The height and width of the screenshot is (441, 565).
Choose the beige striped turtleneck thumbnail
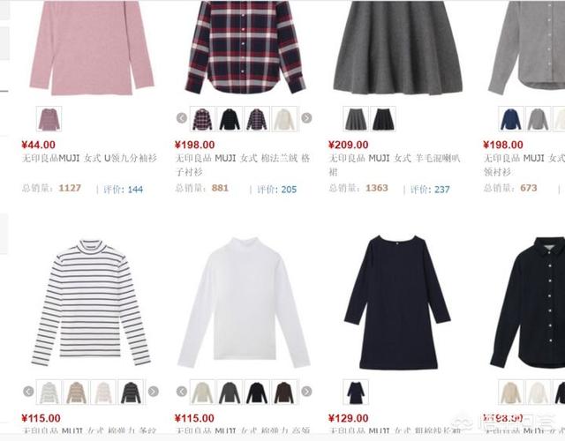coord(76,392)
